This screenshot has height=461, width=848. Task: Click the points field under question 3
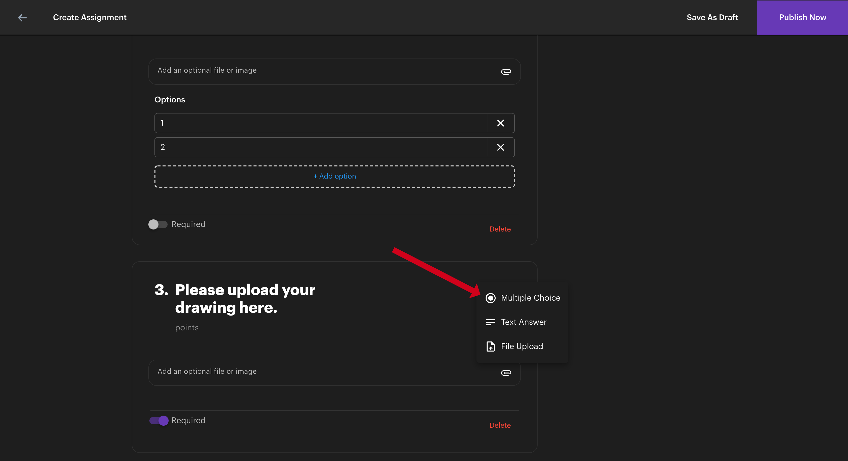[x=187, y=327]
